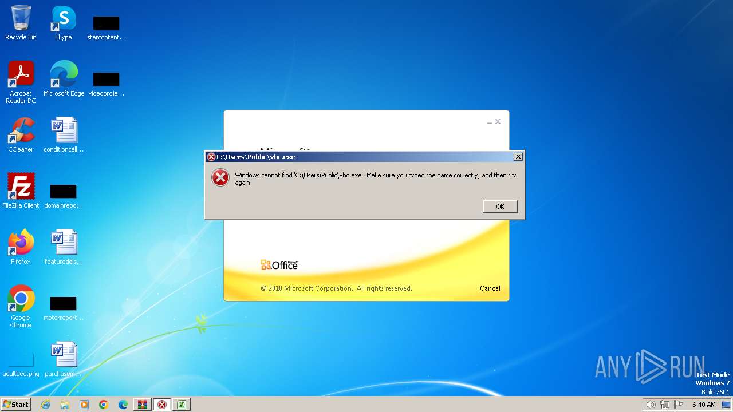Click the taskbar clock showing 6:40 AM
Image resolution: width=733 pixels, height=412 pixels.
pyautogui.click(x=704, y=405)
